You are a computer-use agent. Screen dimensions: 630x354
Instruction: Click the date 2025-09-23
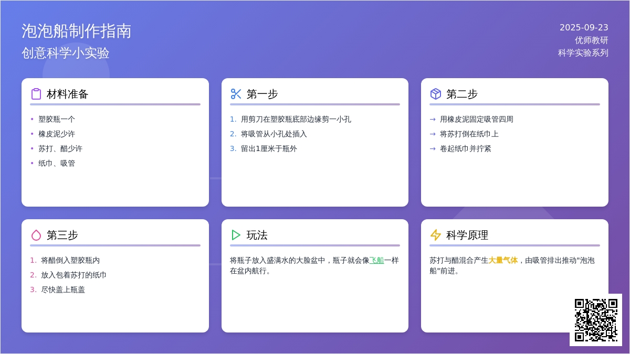(583, 27)
